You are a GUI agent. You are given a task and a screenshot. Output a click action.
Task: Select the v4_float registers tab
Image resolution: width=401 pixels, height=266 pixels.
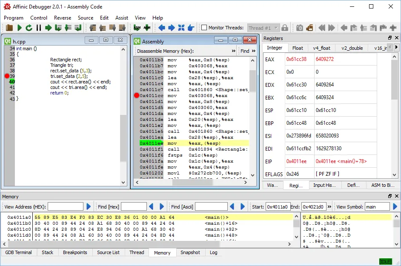[321, 48]
